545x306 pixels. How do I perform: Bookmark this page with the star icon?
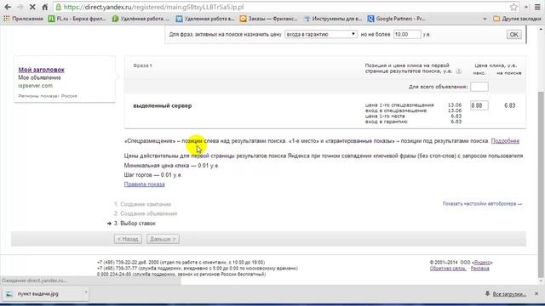(x=513, y=7)
